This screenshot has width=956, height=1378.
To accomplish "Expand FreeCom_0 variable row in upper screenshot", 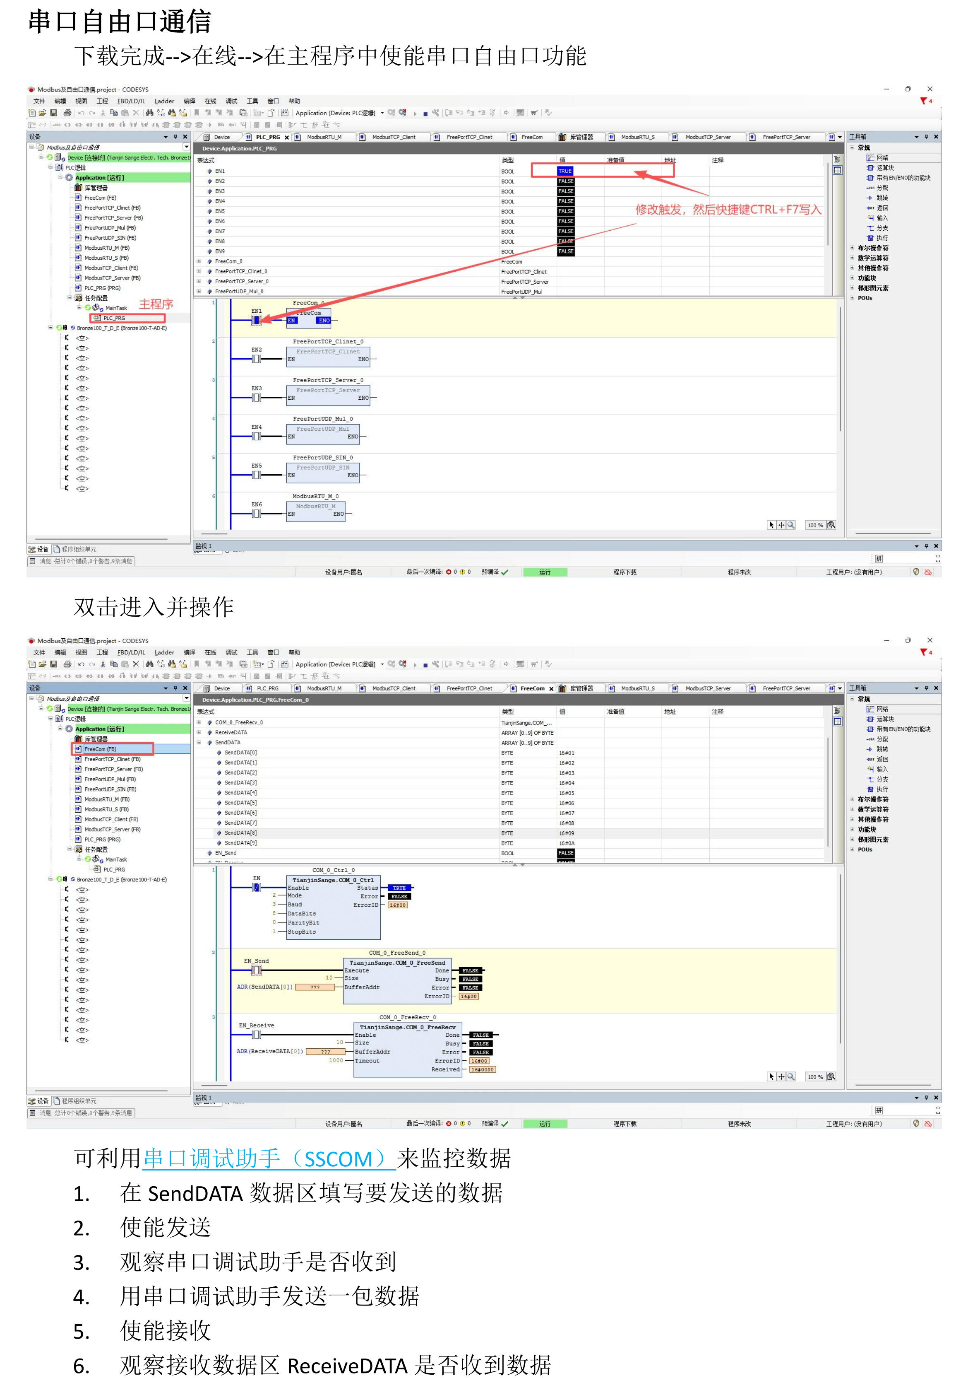I will (x=199, y=261).
